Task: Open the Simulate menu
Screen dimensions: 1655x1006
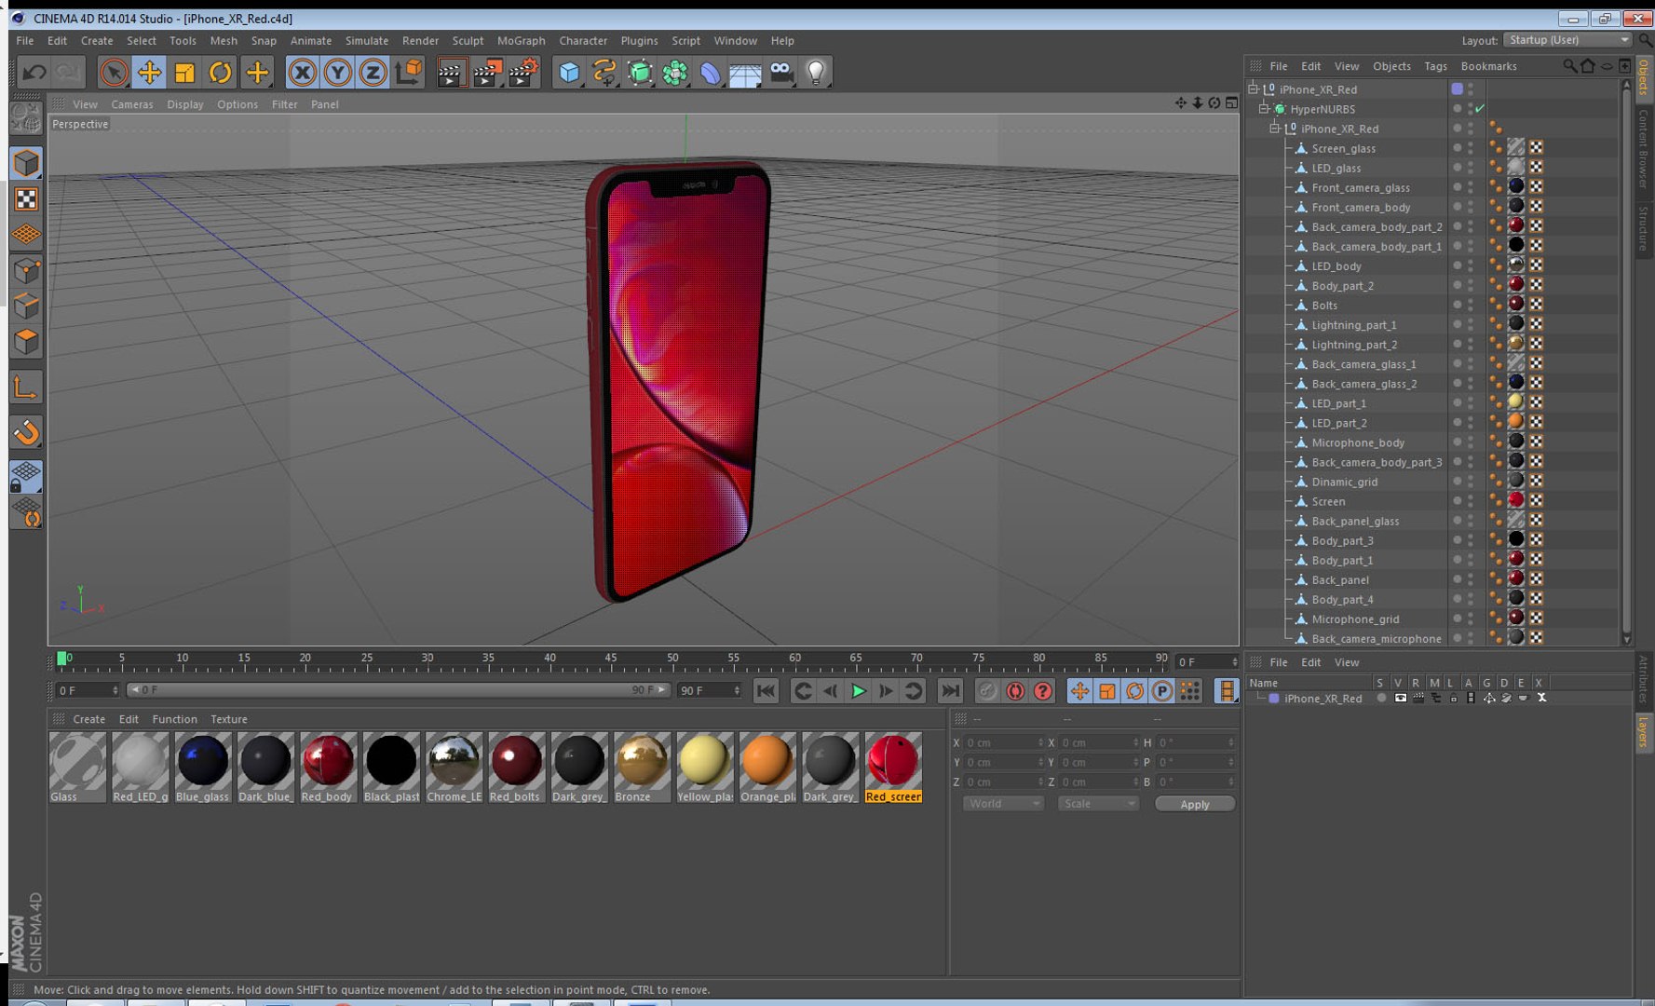Action: (367, 41)
